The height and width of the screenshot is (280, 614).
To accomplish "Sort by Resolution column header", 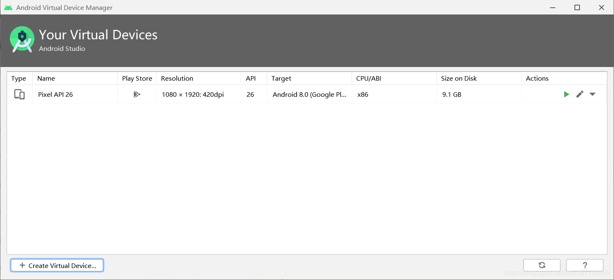I will [x=199, y=78].
